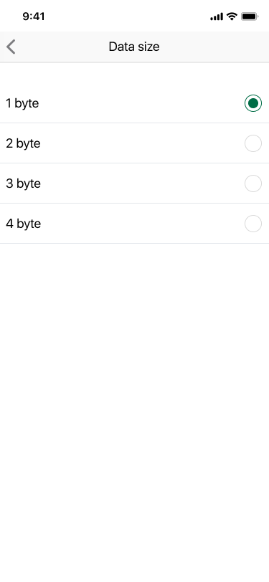Tap the middle of the 2 byte row

pyautogui.click(x=135, y=143)
